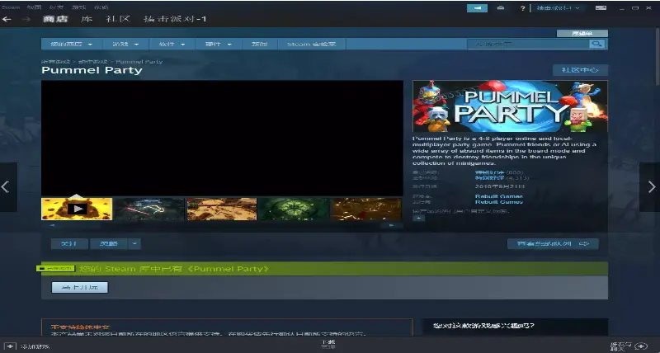Select the fourth green circular screenshot thumbnail
Image resolution: width=660 pixels, height=353 pixels.
tap(294, 209)
